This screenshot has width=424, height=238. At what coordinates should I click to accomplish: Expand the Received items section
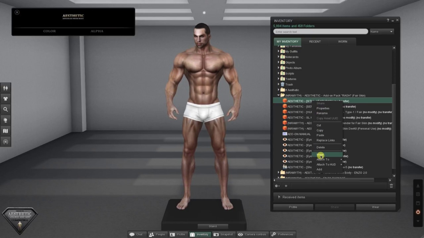tap(335, 197)
